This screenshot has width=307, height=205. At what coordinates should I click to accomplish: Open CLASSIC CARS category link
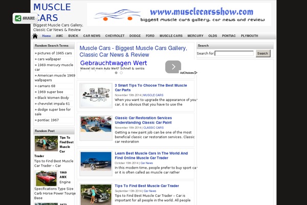[x=153, y=128]
